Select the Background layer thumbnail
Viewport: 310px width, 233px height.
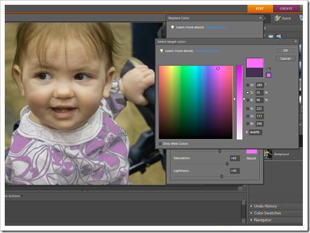click(268, 154)
